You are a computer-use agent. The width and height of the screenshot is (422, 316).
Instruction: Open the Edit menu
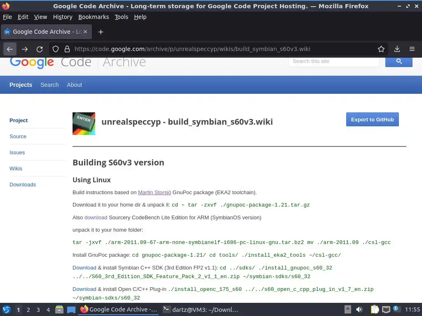[23, 17]
